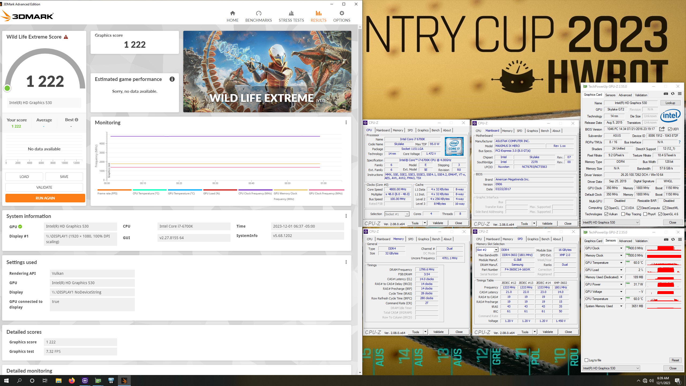Screen dimensions: 686x386
Task: Click the Frame rate (FPS) orange legend bar
Action: click(x=114, y=190)
